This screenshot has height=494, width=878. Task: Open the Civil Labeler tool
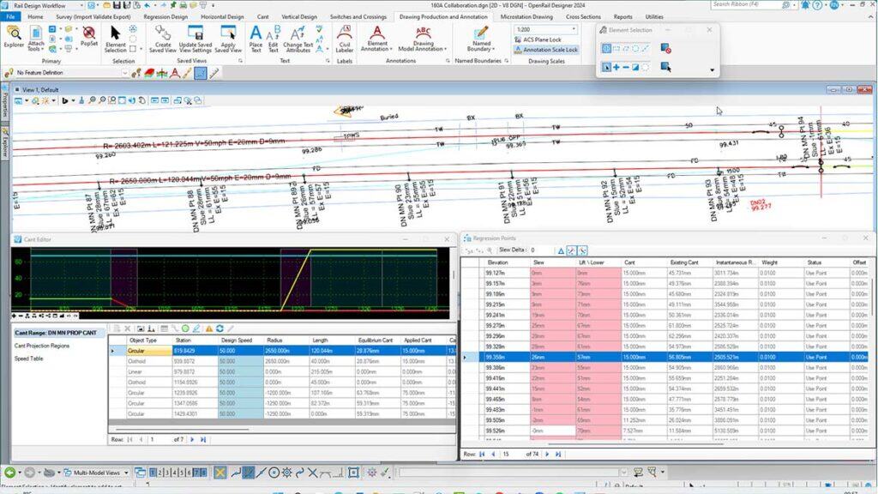(x=345, y=39)
